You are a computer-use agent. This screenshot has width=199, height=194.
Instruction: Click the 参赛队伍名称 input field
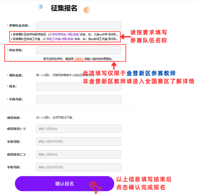(x=79, y=25)
